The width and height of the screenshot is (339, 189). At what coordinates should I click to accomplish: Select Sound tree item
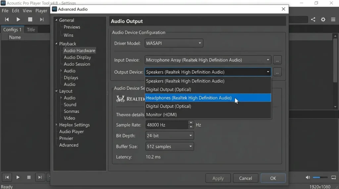coord(70,105)
